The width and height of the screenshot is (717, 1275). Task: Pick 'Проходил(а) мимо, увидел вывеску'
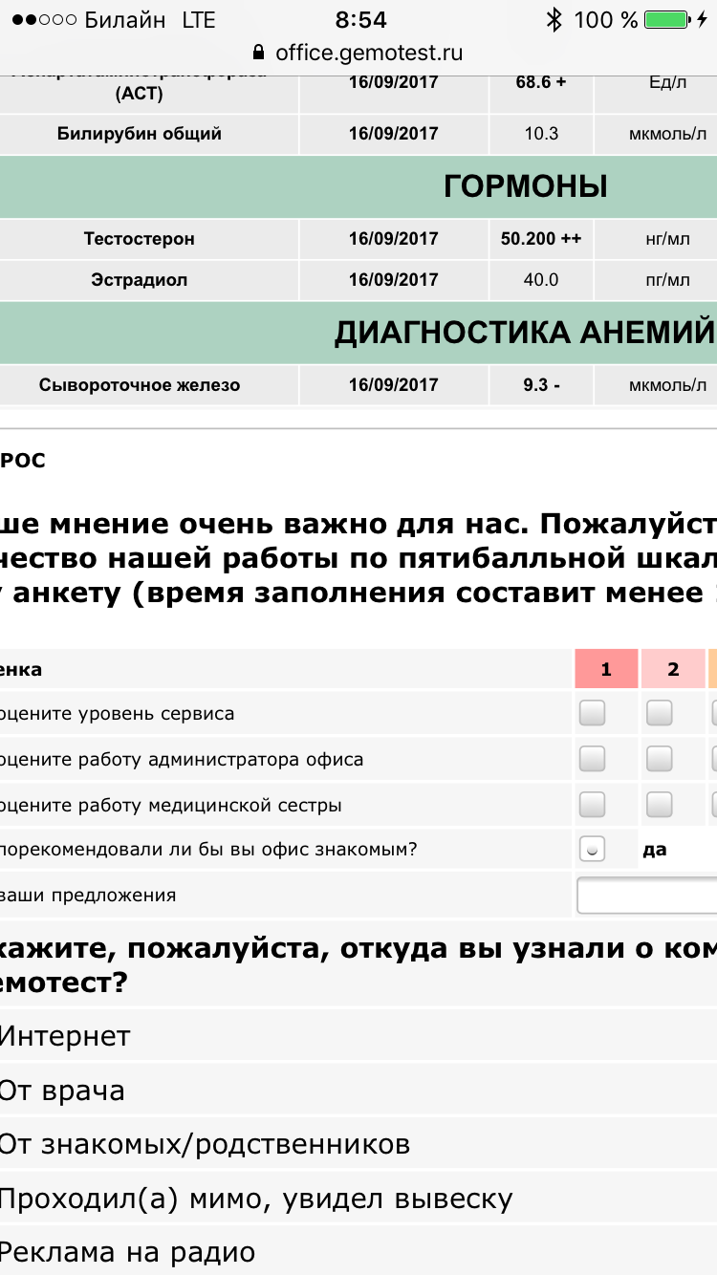pyautogui.click(x=256, y=1199)
